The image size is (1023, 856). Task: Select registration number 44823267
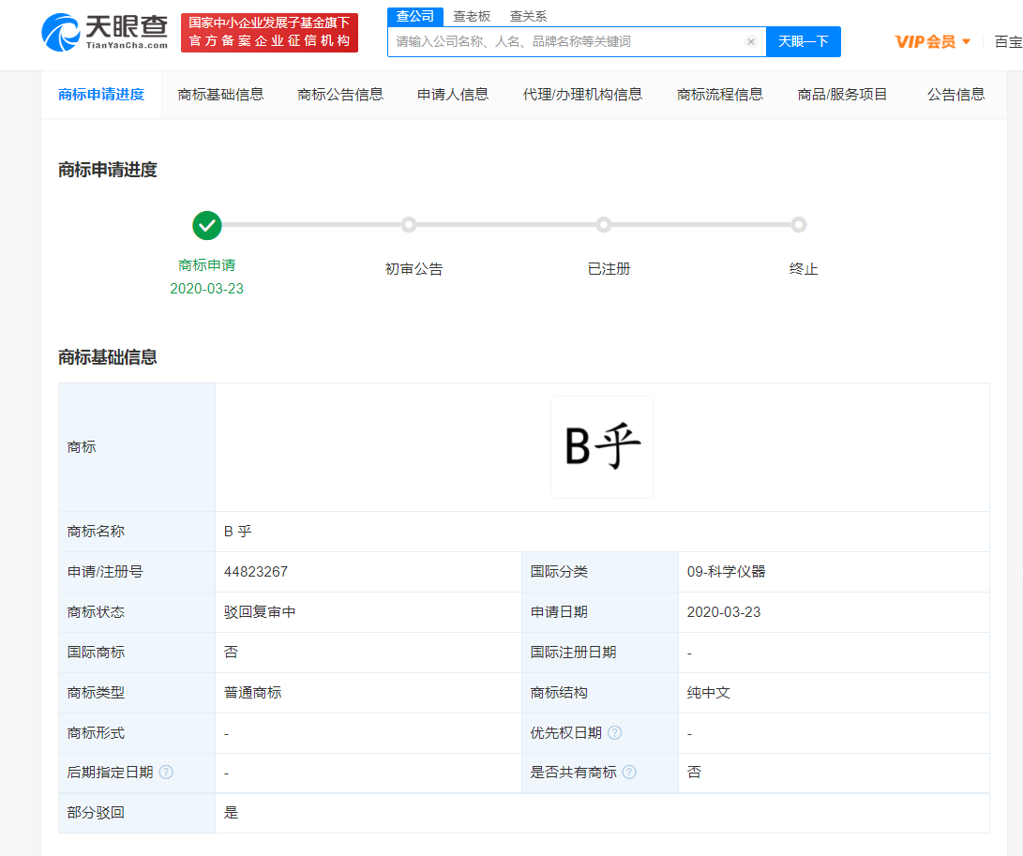(256, 572)
